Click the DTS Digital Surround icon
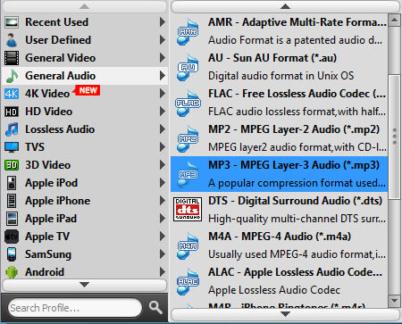Screen dimensions: 402x324 pyautogui.click(x=188, y=210)
